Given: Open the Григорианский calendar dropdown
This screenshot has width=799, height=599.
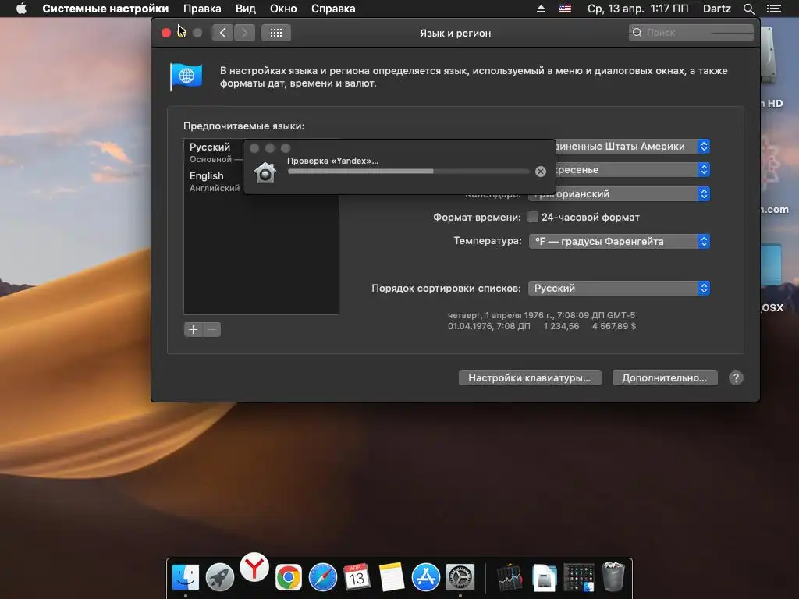Looking at the screenshot, I should click(x=619, y=194).
